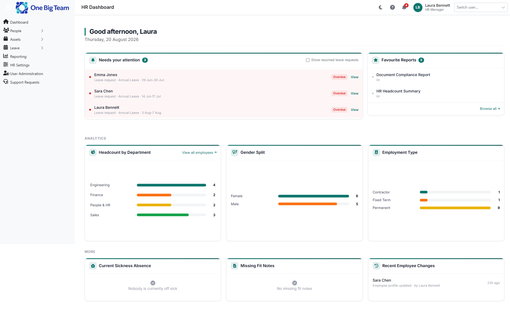Open the help question mark icon
The height and width of the screenshot is (314, 510).
pos(392,7)
